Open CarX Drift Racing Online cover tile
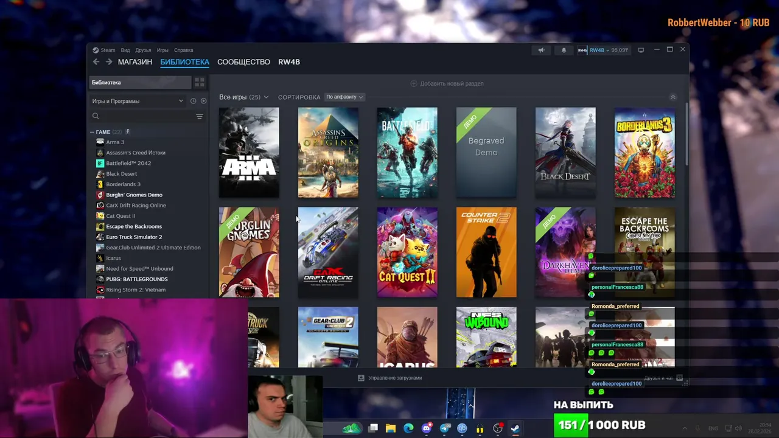The image size is (779, 438). tap(328, 252)
